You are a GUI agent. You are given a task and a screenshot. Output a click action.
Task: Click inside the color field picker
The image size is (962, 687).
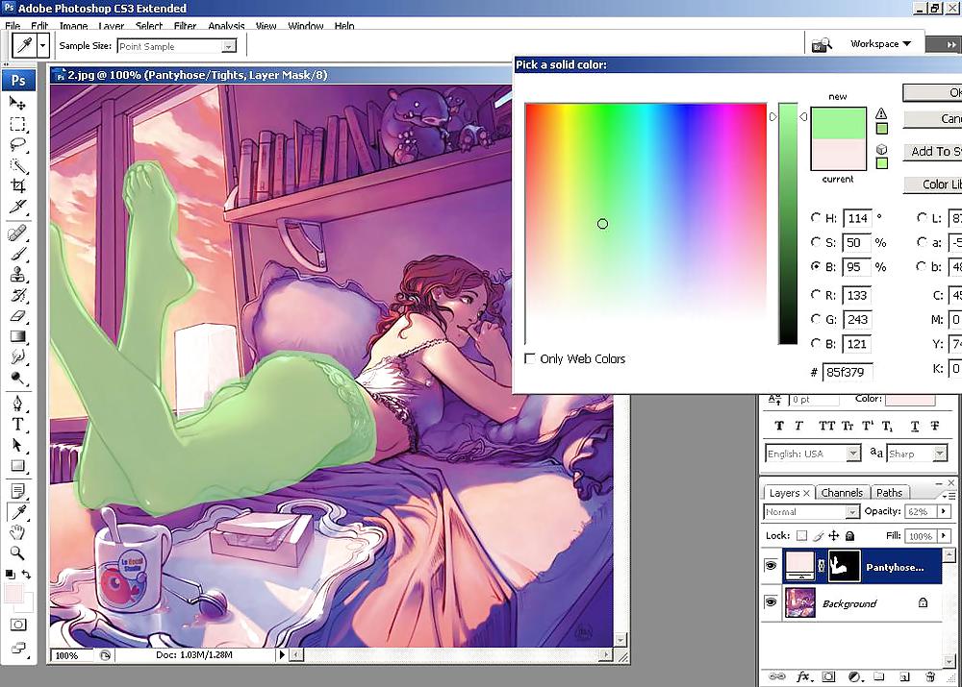646,224
